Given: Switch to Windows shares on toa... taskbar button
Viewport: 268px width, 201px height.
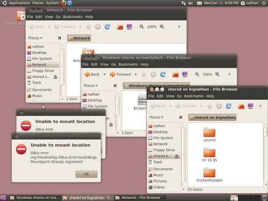Looking at the screenshot, I should point(35,198).
